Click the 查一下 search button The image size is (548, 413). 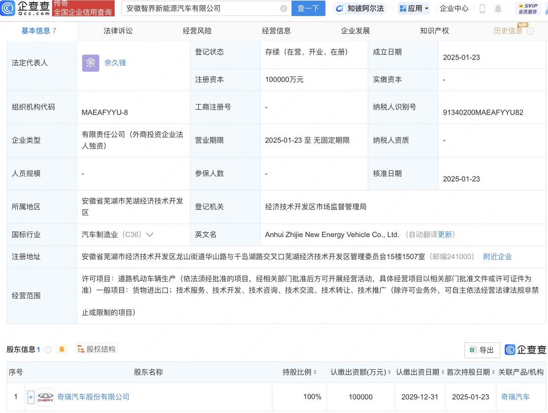308,8
